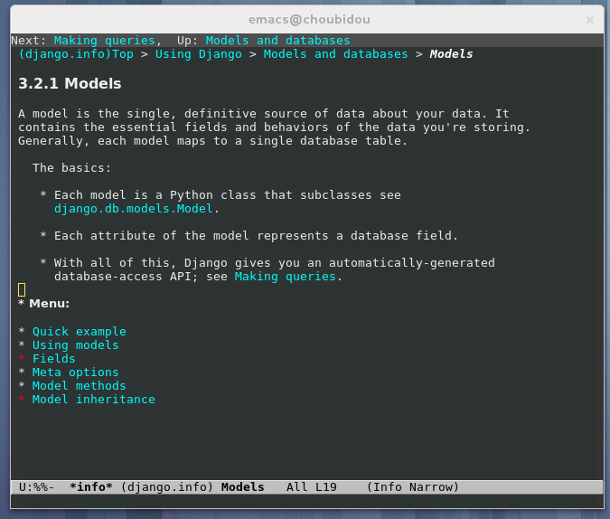
Task: Open the Quick example menu entry
Action: 80,332
